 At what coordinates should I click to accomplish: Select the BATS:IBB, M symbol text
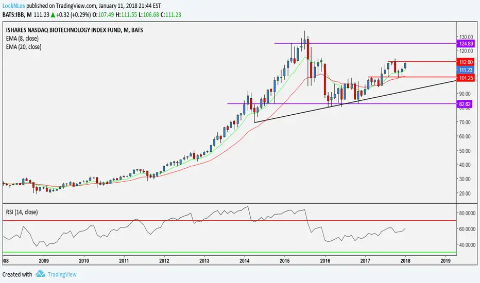point(17,15)
